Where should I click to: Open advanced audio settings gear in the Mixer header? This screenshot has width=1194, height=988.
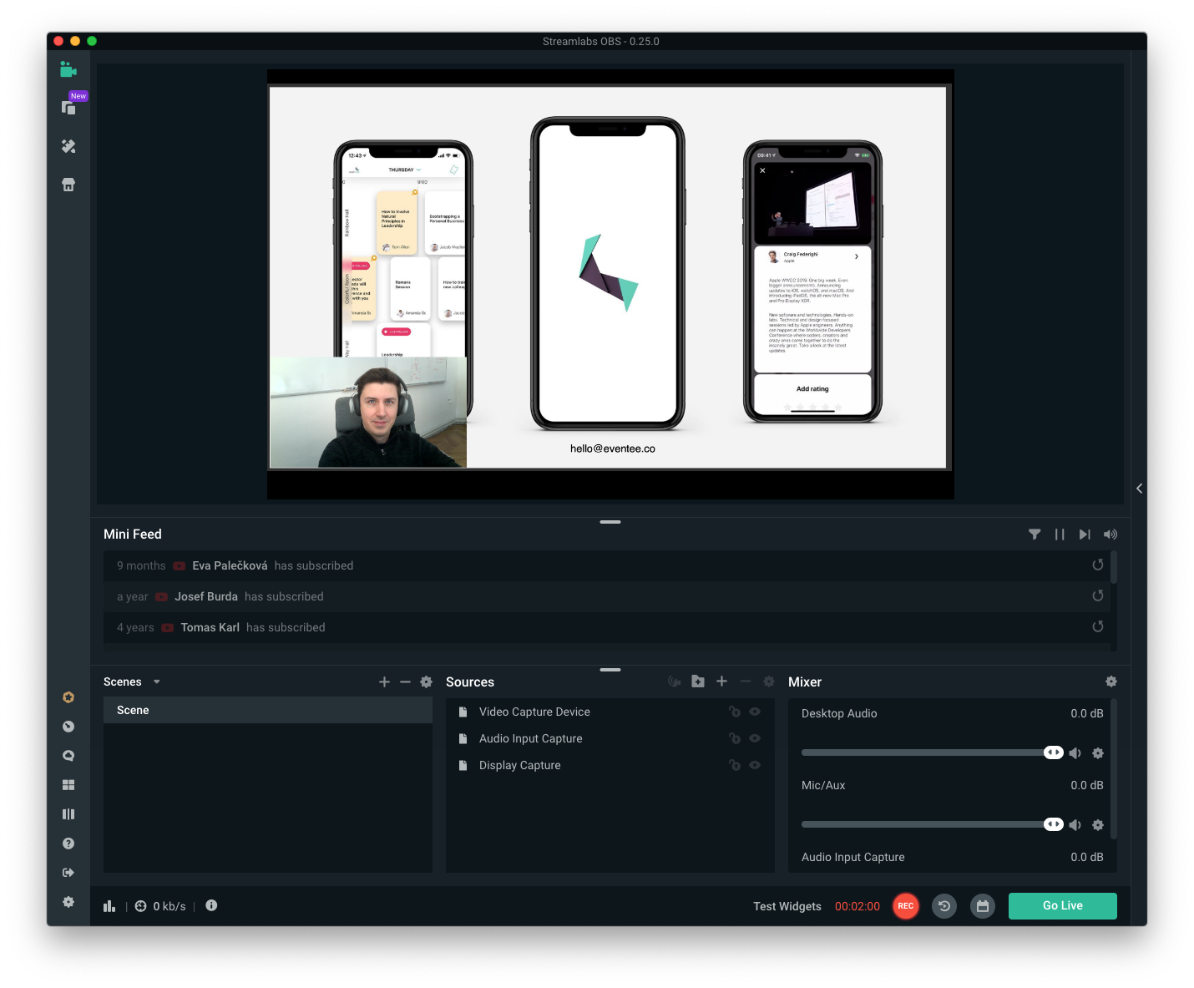click(x=1111, y=681)
